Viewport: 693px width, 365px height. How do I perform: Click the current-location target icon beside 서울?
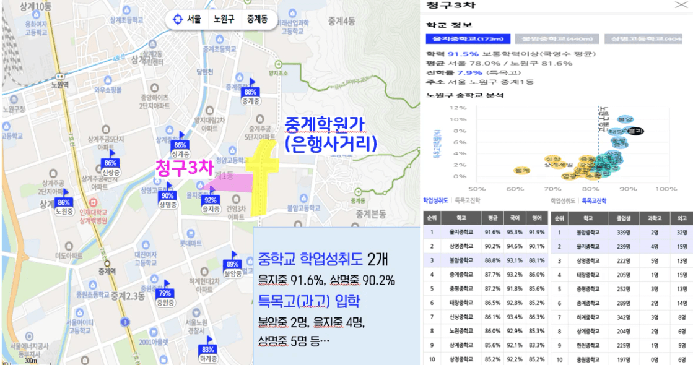click(178, 19)
